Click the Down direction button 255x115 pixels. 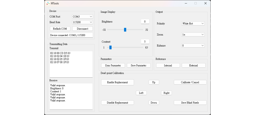click(x=154, y=103)
